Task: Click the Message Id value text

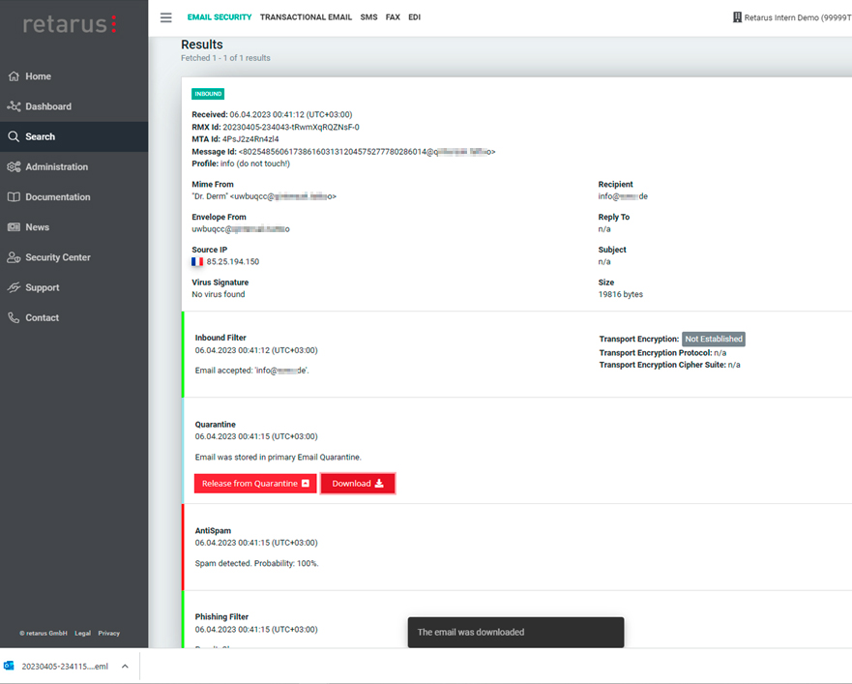Action: (x=367, y=152)
